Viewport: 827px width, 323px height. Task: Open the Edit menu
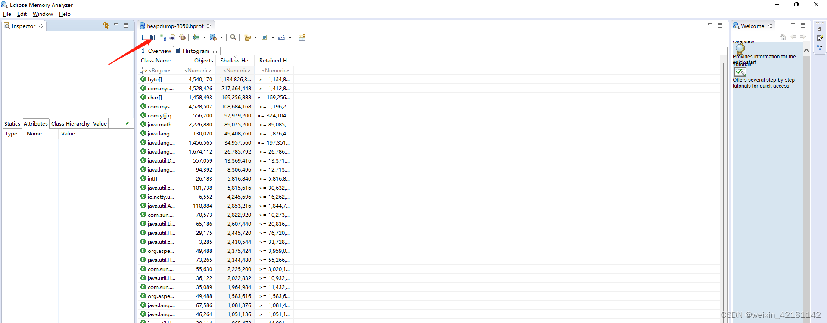coord(22,14)
